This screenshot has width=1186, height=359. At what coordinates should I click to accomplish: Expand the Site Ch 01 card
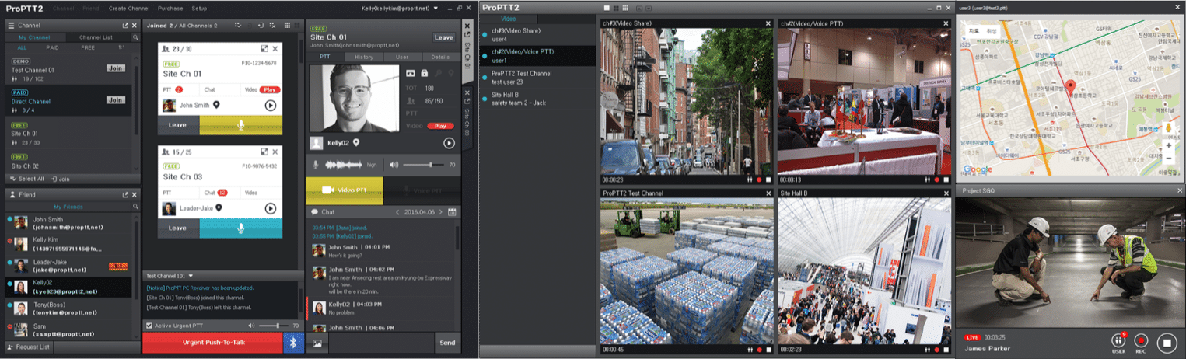click(x=264, y=48)
